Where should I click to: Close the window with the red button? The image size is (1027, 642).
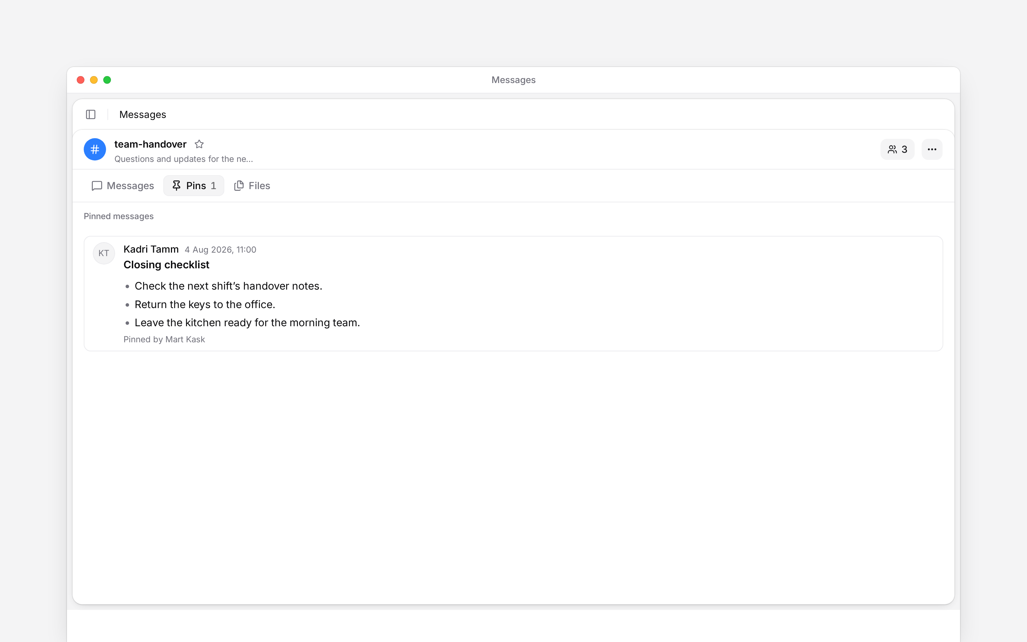click(81, 80)
